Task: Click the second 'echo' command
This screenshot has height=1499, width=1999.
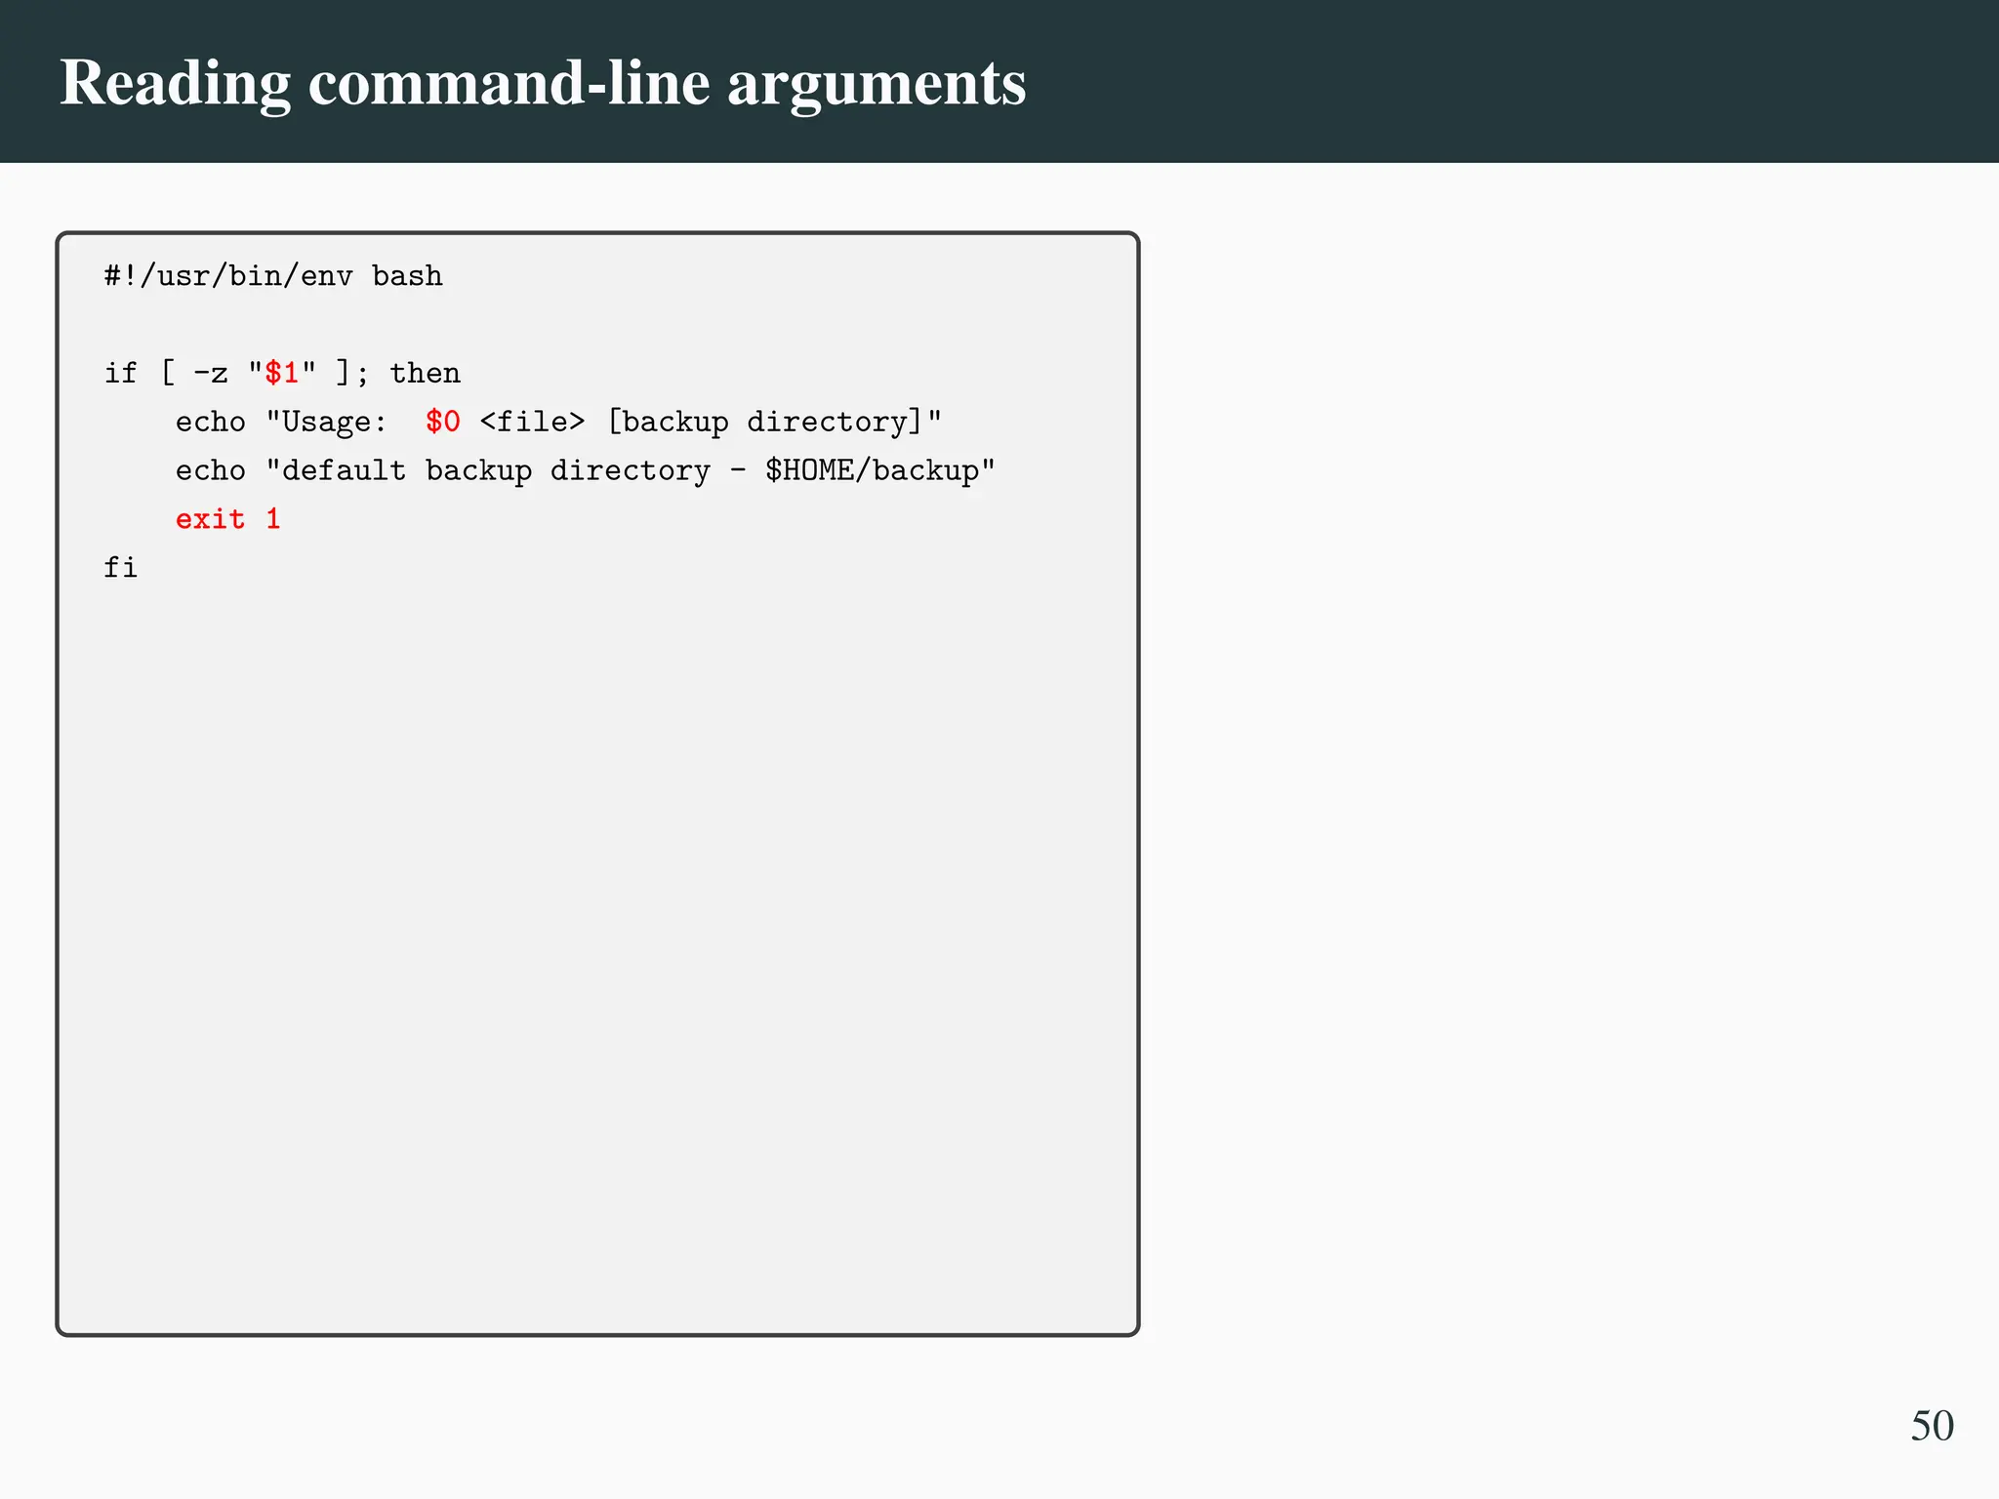Action: pos(210,470)
